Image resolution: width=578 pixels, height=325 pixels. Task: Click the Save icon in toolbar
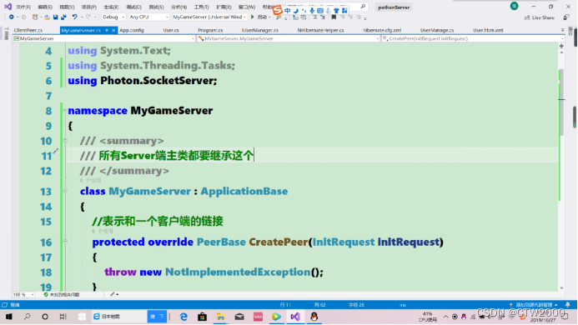click(x=55, y=17)
